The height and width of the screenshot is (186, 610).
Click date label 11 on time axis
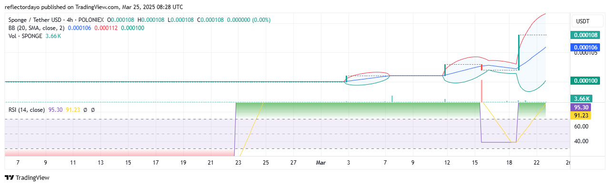(73, 163)
